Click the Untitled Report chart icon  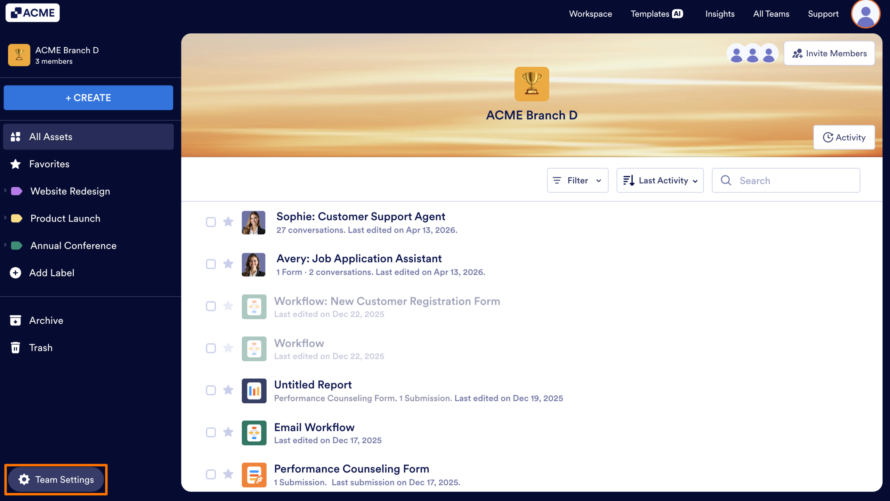(254, 391)
